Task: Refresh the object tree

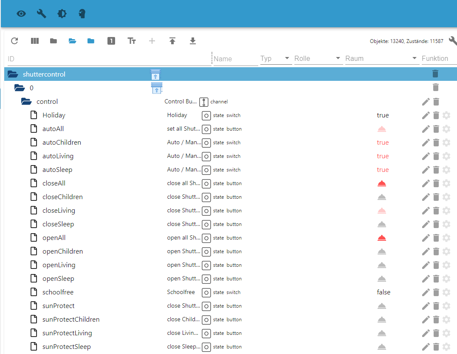Action: coord(14,41)
